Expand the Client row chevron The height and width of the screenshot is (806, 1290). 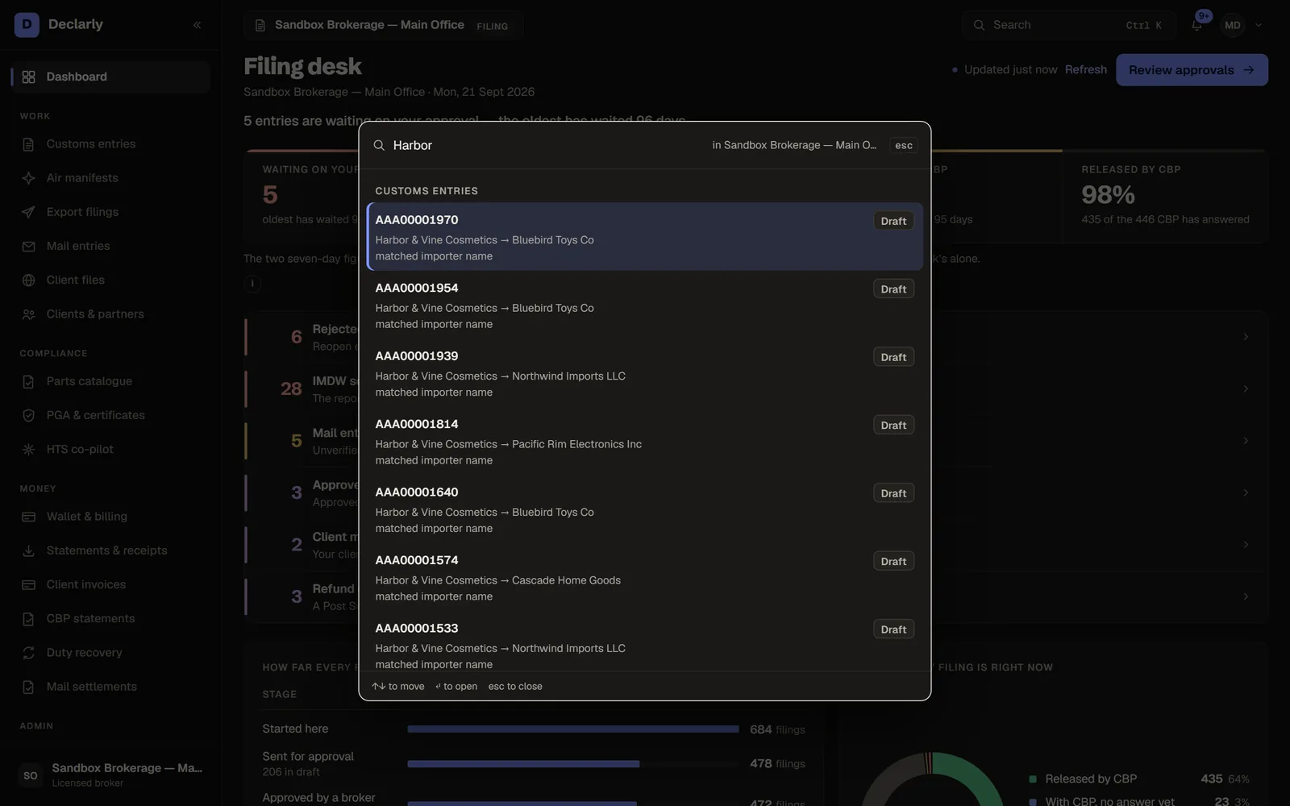click(x=1246, y=545)
